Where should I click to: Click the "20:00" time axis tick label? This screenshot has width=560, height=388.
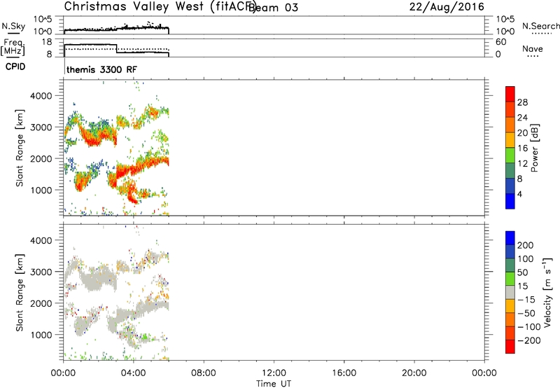pos(414,373)
